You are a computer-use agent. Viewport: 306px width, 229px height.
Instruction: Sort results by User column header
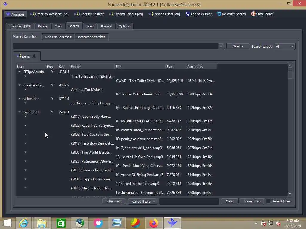(31, 66)
